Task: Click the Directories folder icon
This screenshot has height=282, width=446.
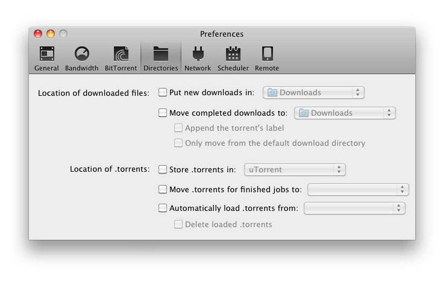Action: point(160,54)
